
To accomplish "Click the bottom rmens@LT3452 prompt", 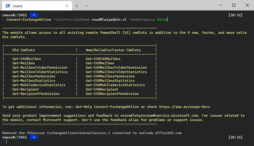I will coord(15,138).
